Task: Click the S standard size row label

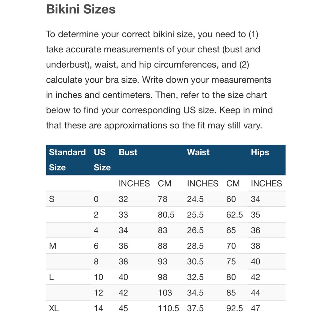Action: pyautogui.click(x=52, y=199)
